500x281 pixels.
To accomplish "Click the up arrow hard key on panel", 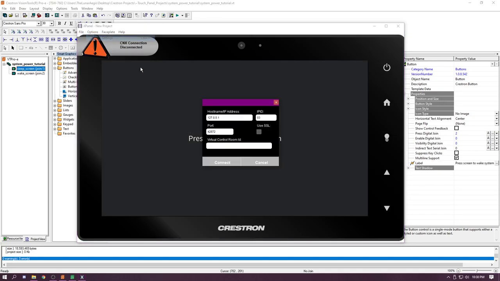I will (x=387, y=173).
